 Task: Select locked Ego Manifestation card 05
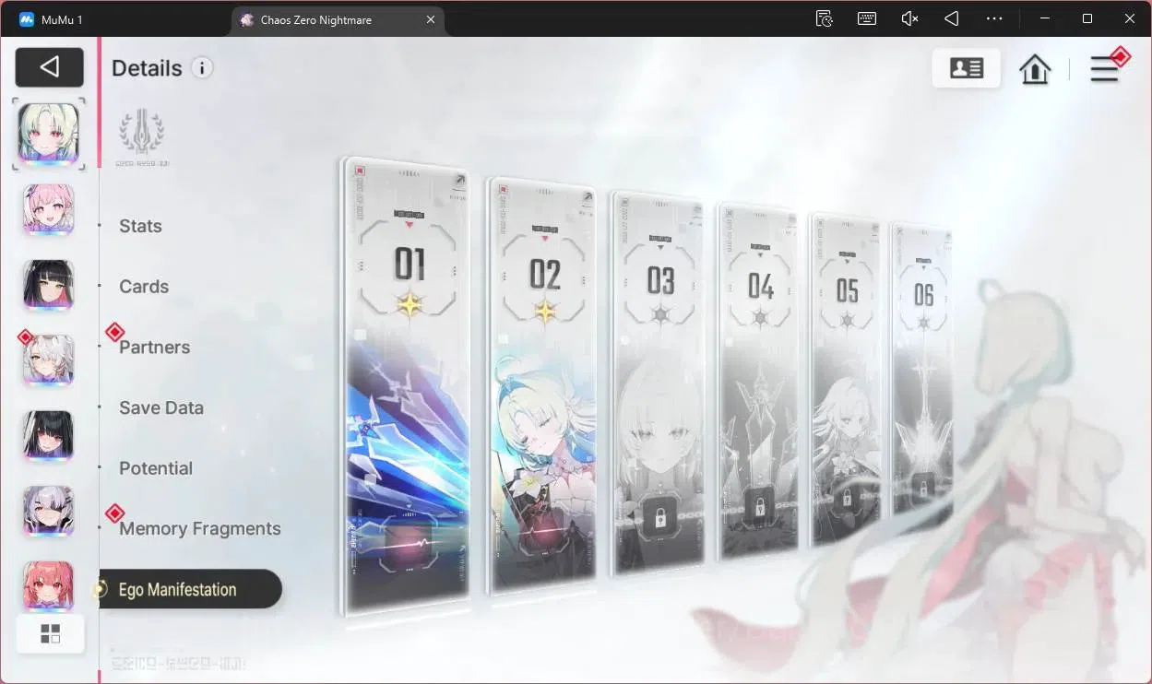coord(845,379)
